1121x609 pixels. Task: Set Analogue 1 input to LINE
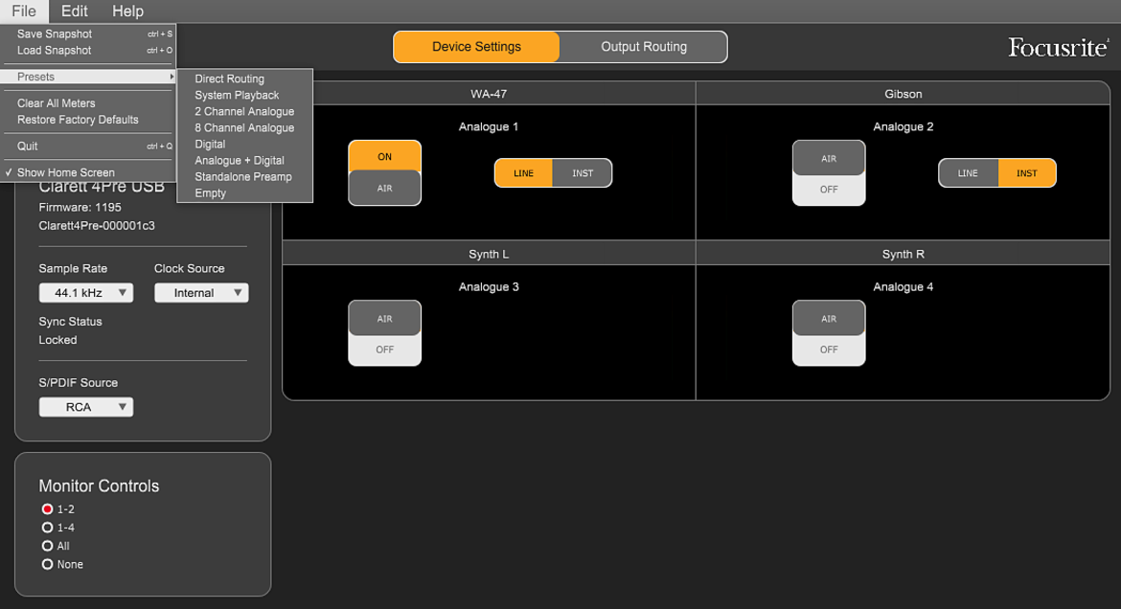point(523,173)
